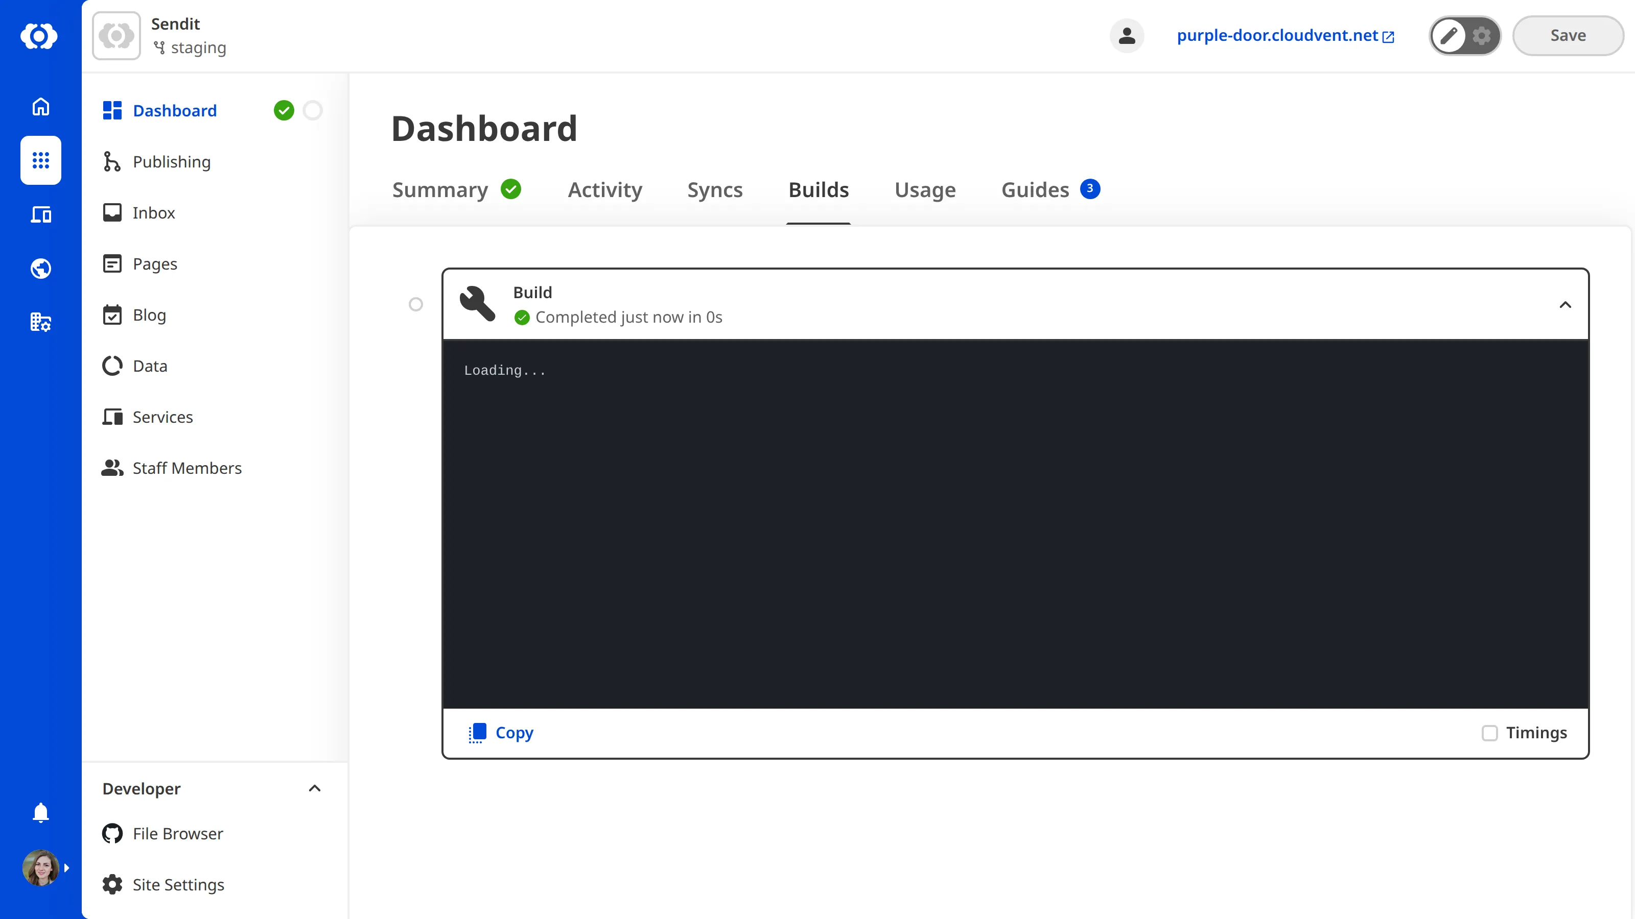Select the Inbox sidebar item
The image size is (1635, 919).
coord(154,212)
